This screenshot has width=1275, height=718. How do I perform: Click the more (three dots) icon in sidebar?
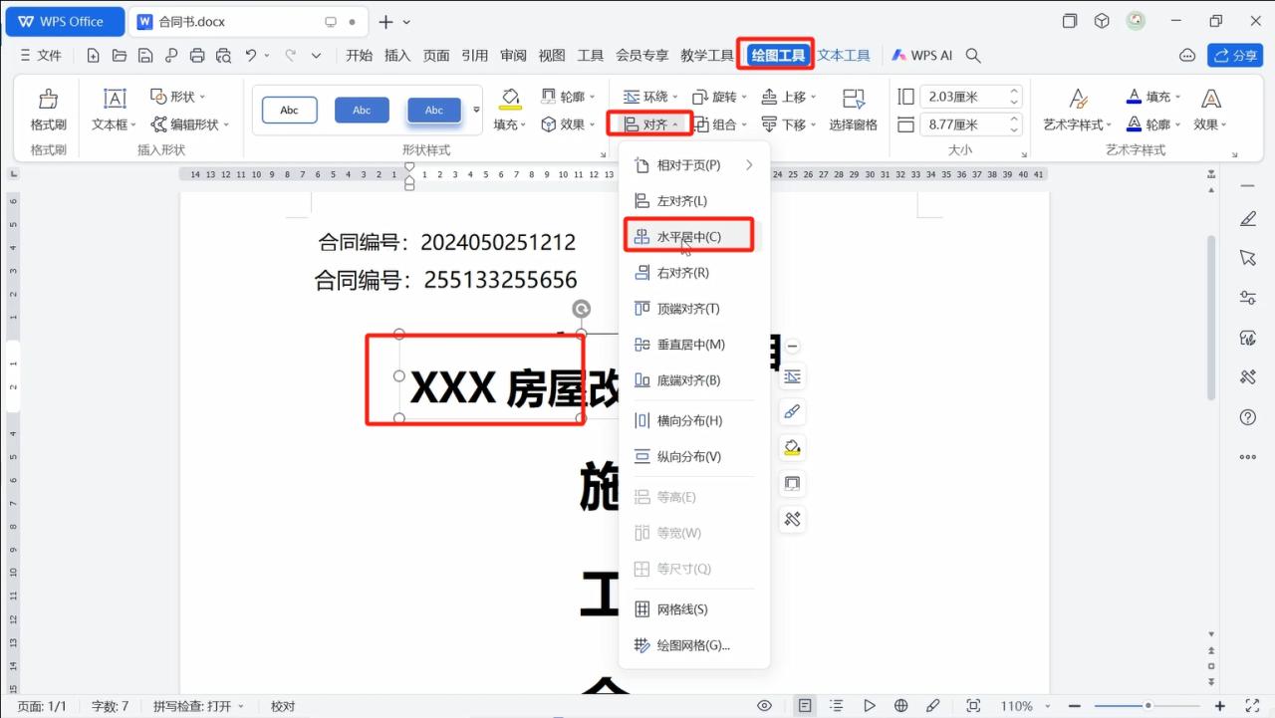(1248, 457)
